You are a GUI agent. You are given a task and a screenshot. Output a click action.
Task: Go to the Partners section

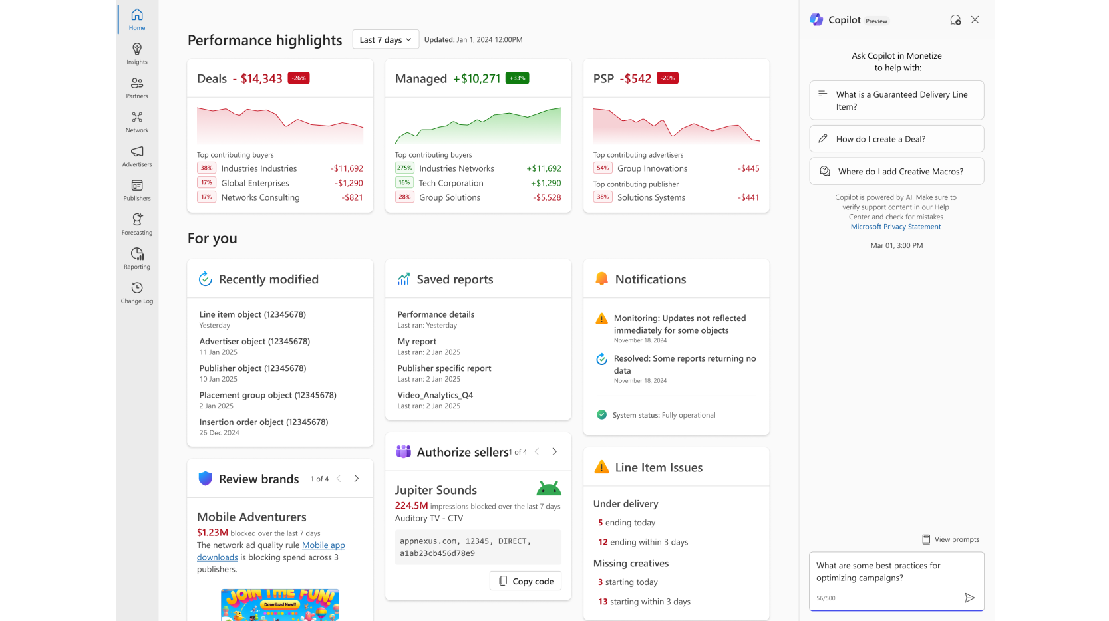tap(137, 88)
